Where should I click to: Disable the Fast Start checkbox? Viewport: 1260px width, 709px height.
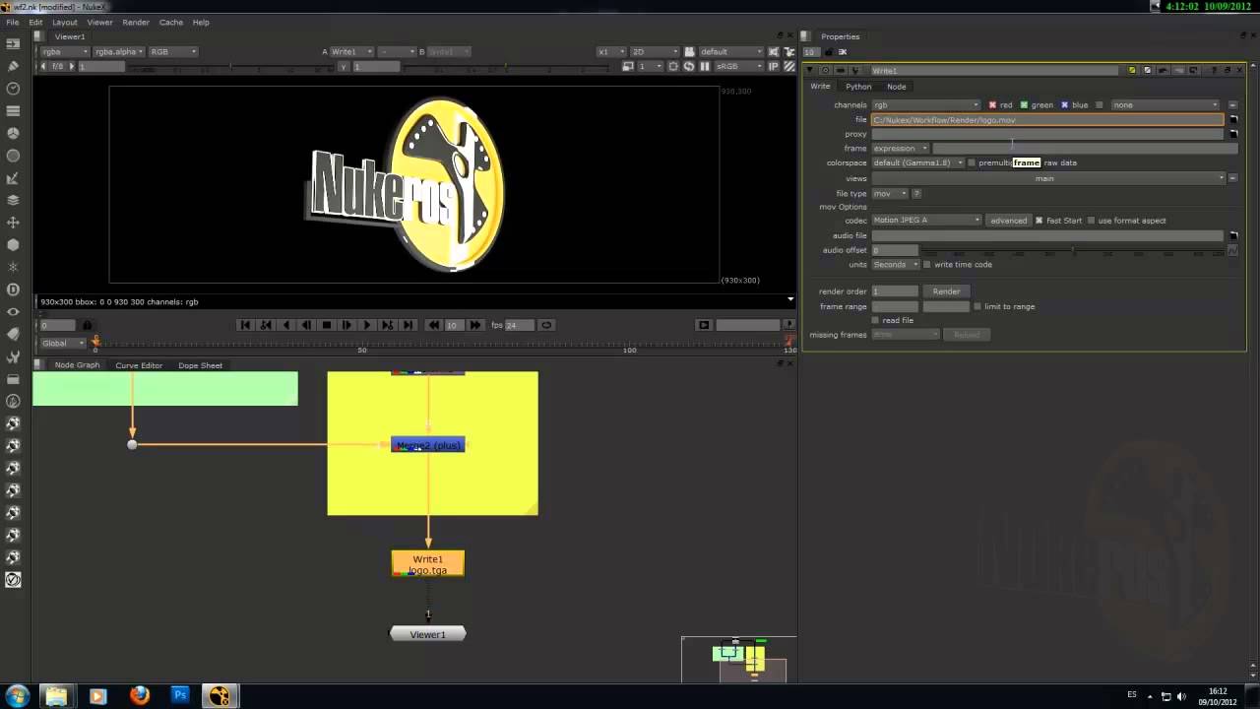click(x=1039, y=221)
